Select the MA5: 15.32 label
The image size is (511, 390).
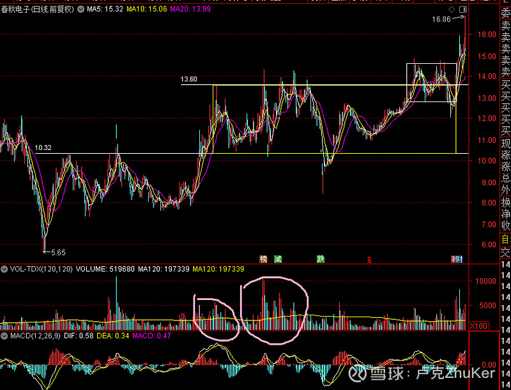click(x=105, y=9)
